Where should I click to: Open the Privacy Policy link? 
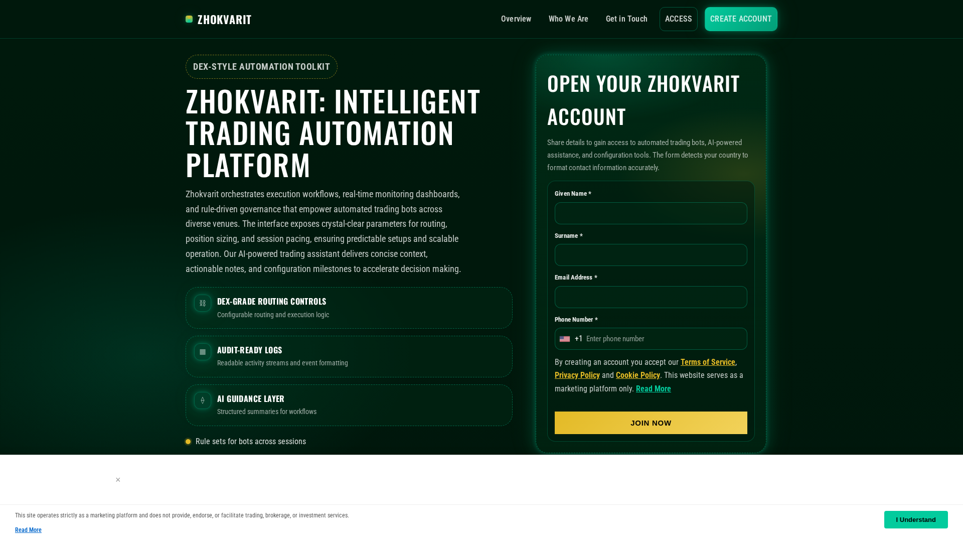577,375
